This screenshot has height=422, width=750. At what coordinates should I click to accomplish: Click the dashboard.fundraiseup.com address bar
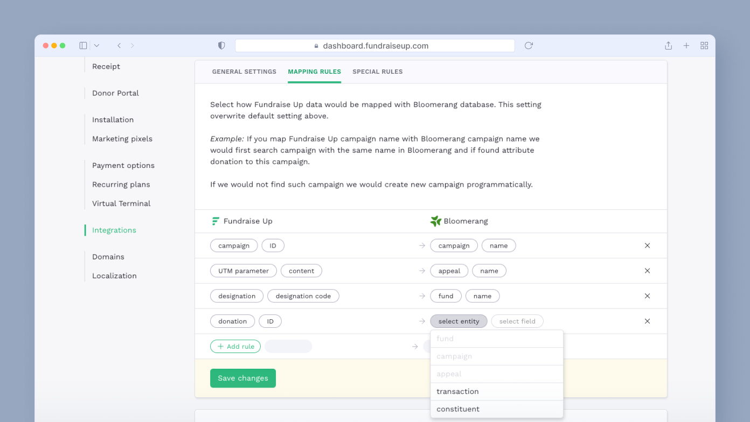point(375,46)
